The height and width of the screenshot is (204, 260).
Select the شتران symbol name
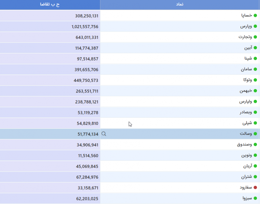click(246, 177)
